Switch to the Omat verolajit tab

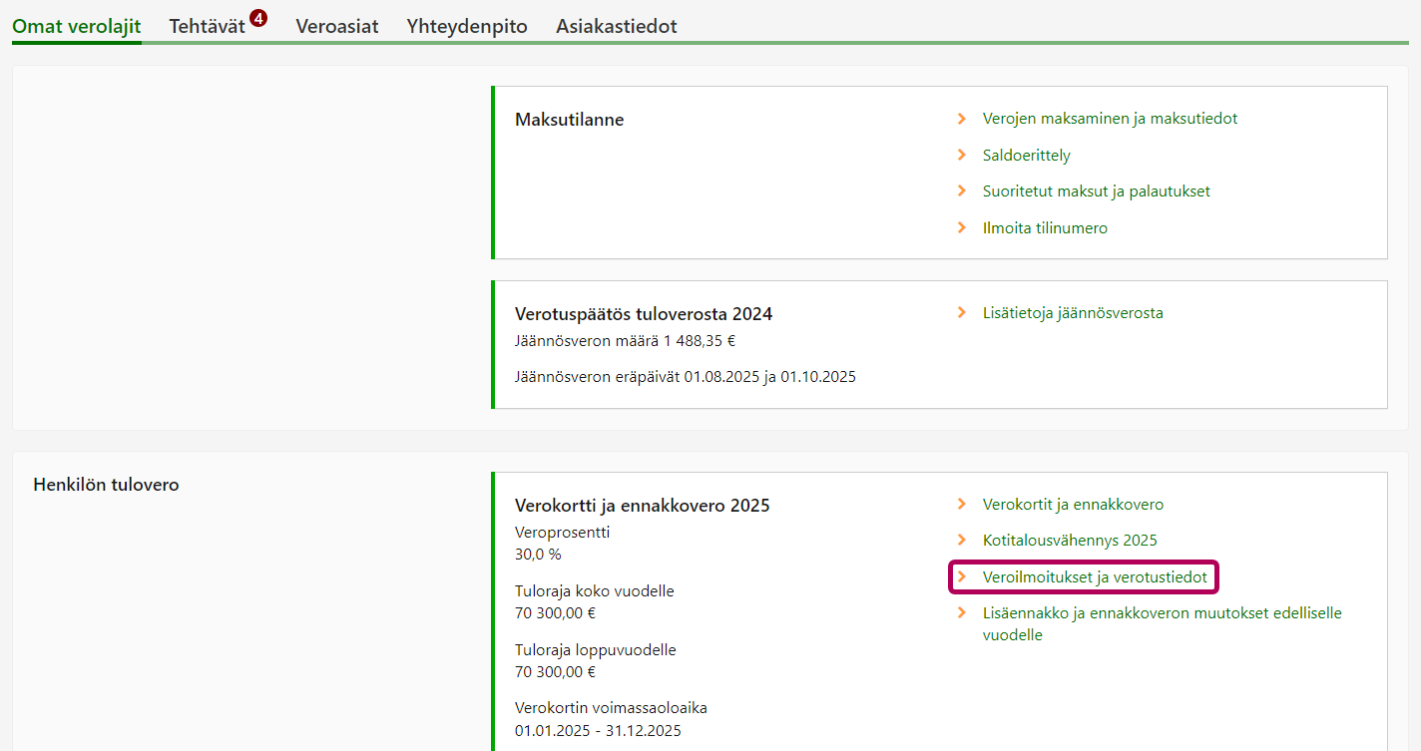[76, 27]
